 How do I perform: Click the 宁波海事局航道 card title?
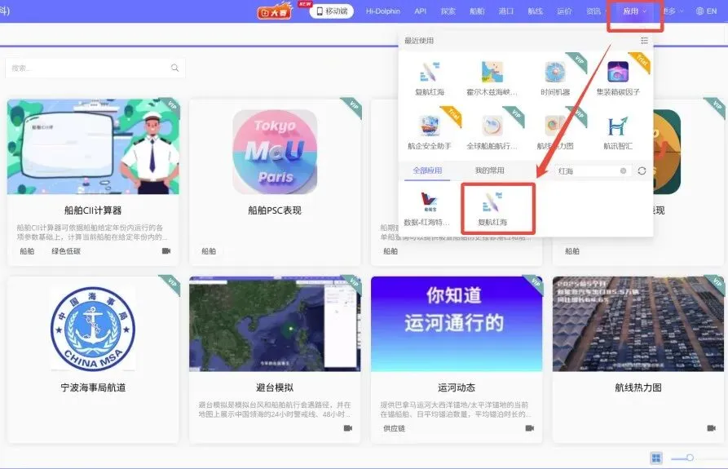(93, 387)
